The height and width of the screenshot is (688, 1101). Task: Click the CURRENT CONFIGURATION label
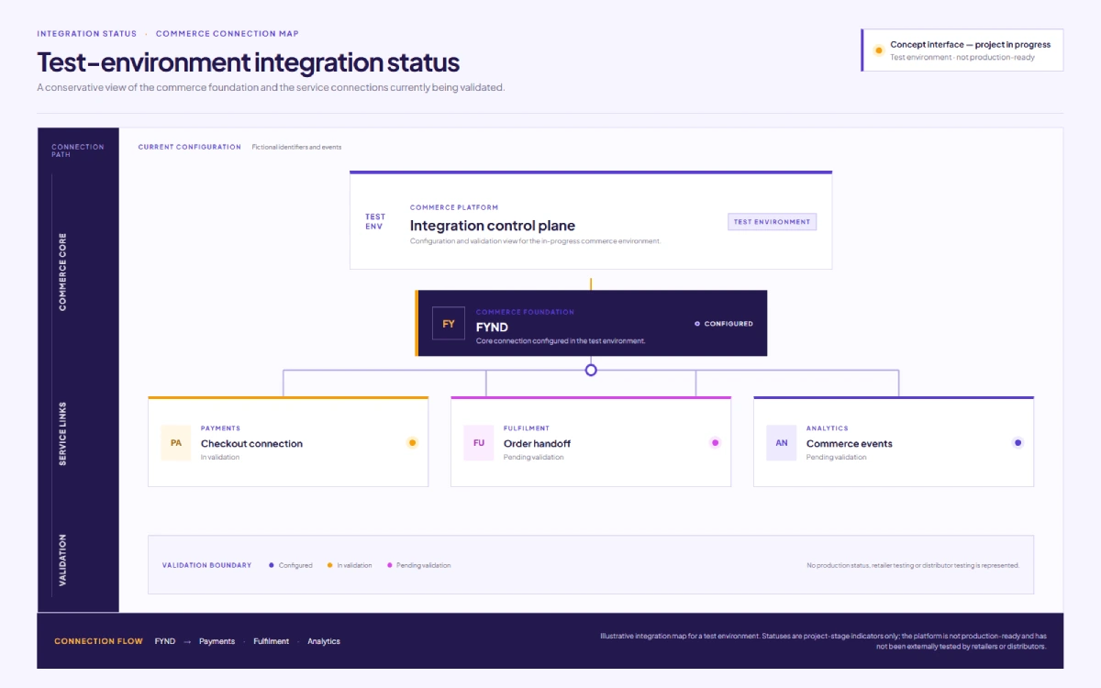190,147
